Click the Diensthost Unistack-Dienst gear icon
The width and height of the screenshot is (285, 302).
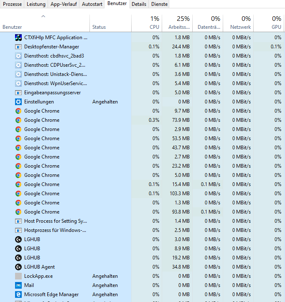(x=18, y=74)
